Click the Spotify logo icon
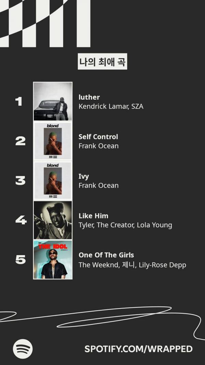 pos(23,349)
